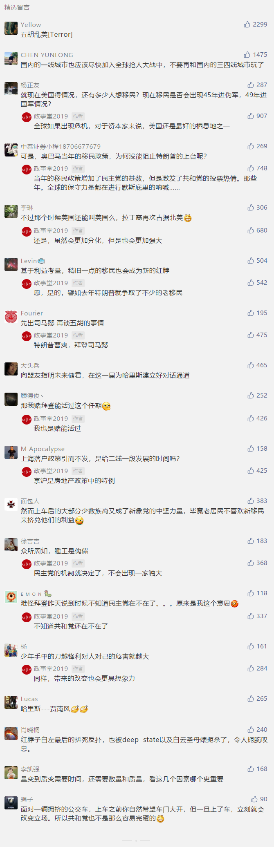Like 徐吉吉's comment showing 183
This screenshot has height=847, width=274.
[251, 541]
